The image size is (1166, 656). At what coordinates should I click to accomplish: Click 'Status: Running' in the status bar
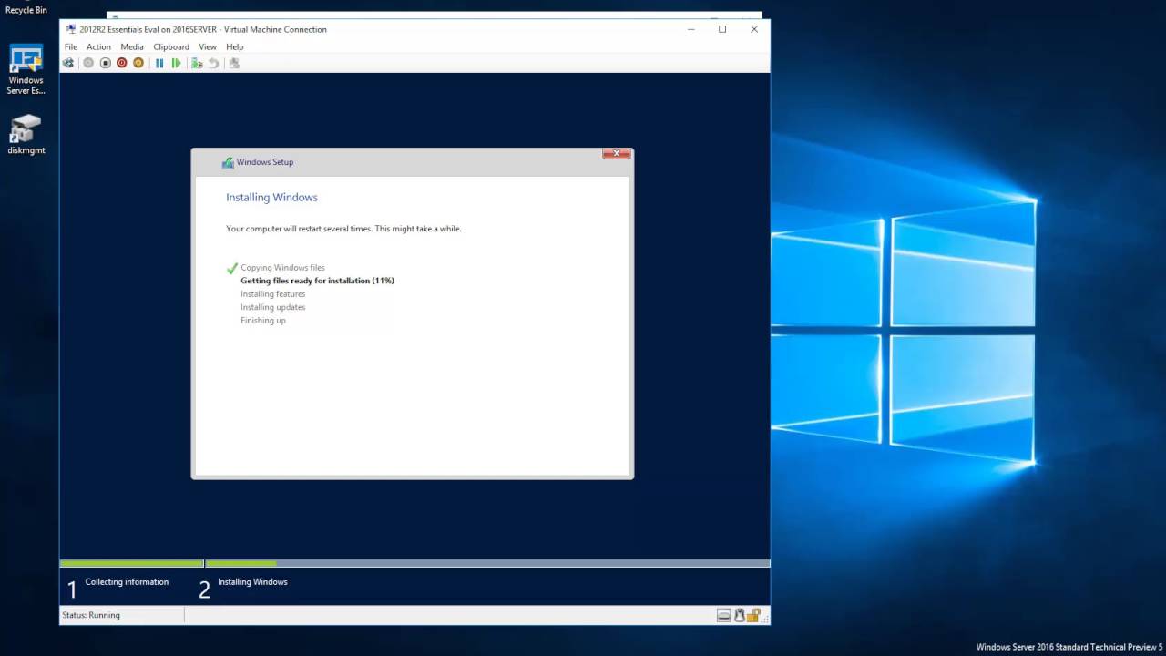point(91,615)
